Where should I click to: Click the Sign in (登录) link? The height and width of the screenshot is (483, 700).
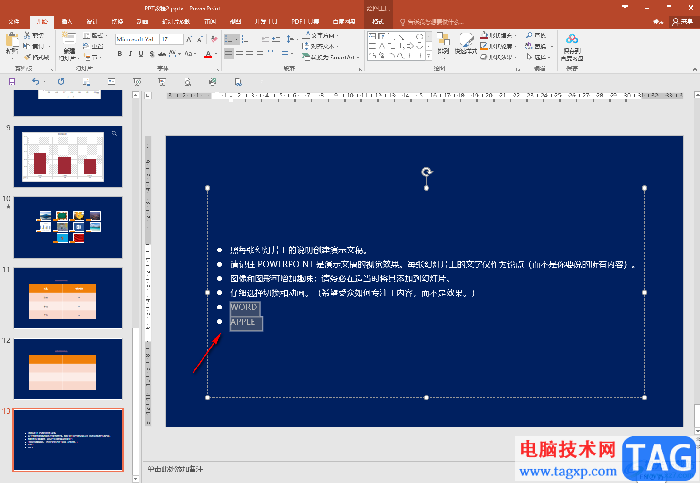tap(658, 22)
